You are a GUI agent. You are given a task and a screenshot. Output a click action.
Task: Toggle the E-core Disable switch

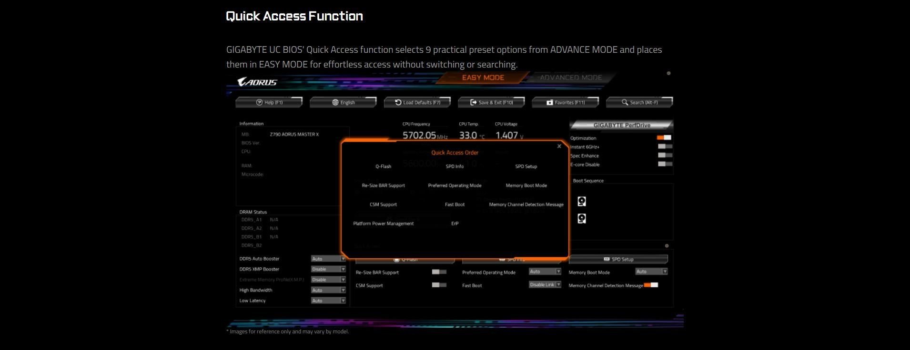(x=665, y=164)
